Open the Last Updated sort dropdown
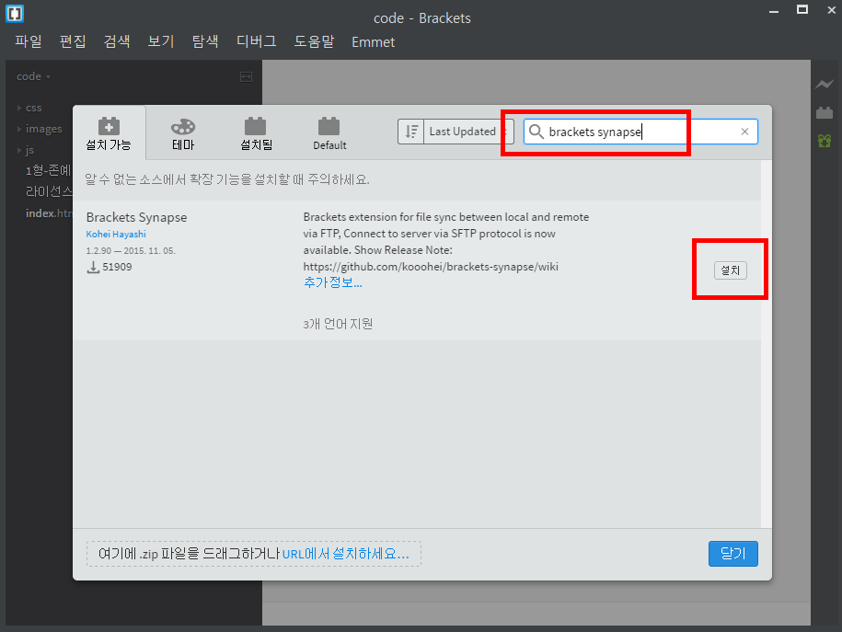The height and width of the screenshot is (632, 842). click(x=468, y=132)
